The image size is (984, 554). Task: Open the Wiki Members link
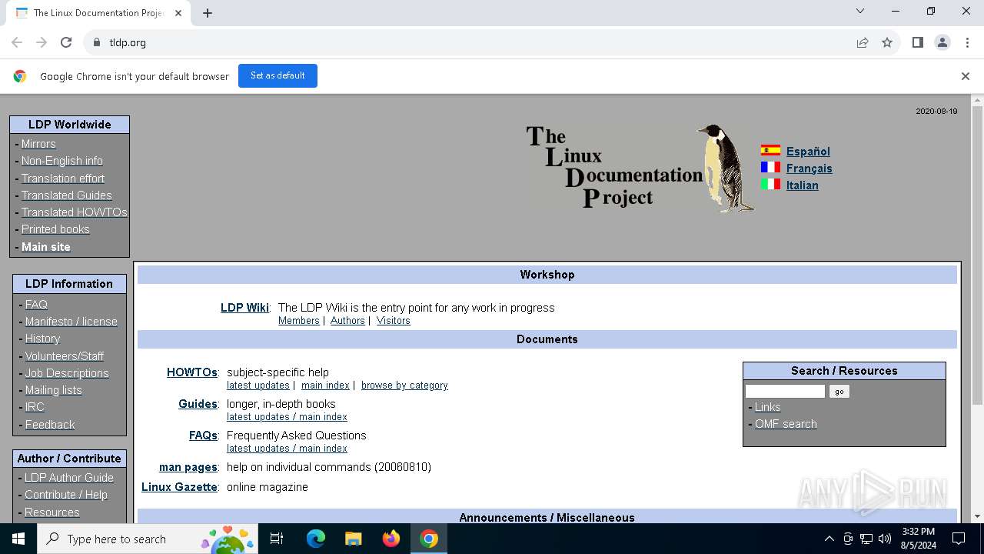pyautogui.click(x=299, y=321)
